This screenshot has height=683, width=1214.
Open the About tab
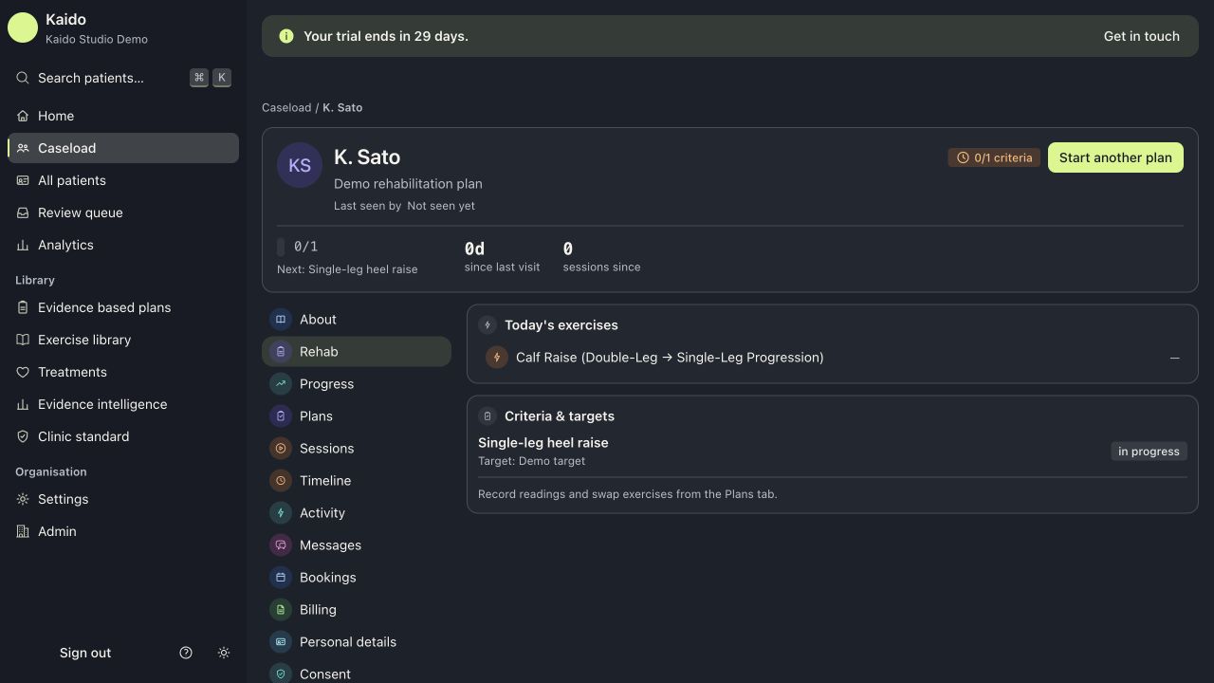[x=357, y=320]
